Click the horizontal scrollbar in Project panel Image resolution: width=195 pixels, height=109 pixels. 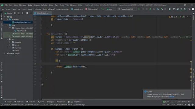point(10,99)
